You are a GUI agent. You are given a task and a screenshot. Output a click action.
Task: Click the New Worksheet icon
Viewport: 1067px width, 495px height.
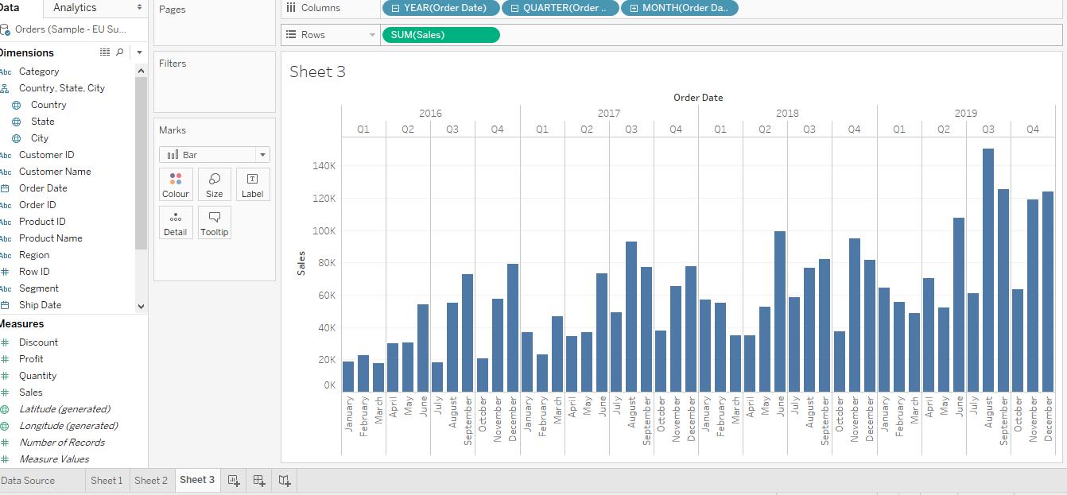point(234,480)
